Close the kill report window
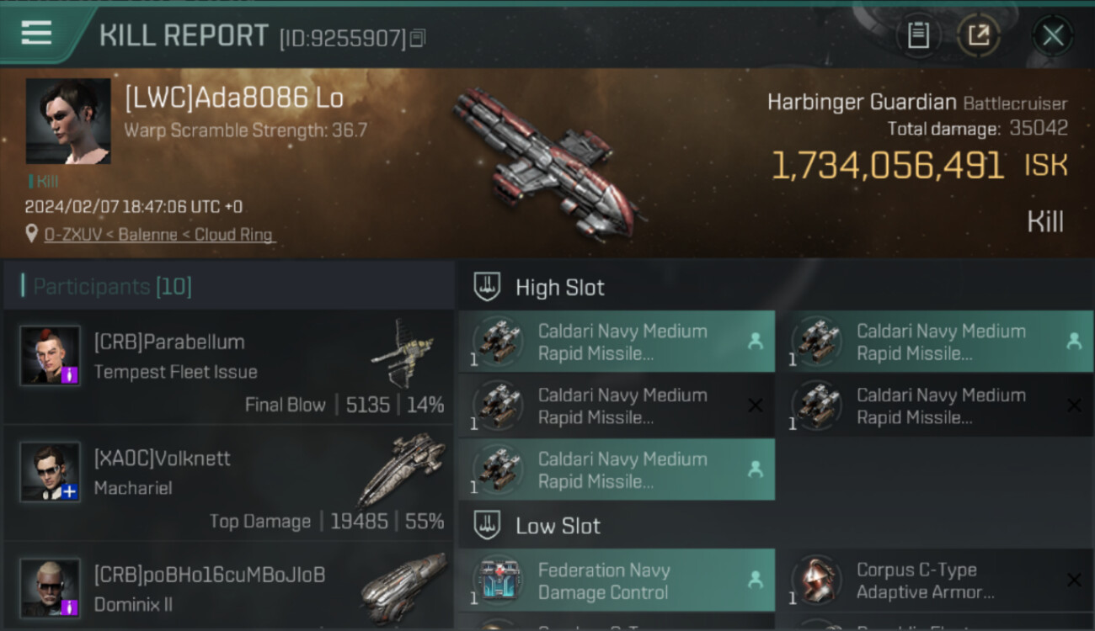Screen dimensions: 1095x631 1053,35
